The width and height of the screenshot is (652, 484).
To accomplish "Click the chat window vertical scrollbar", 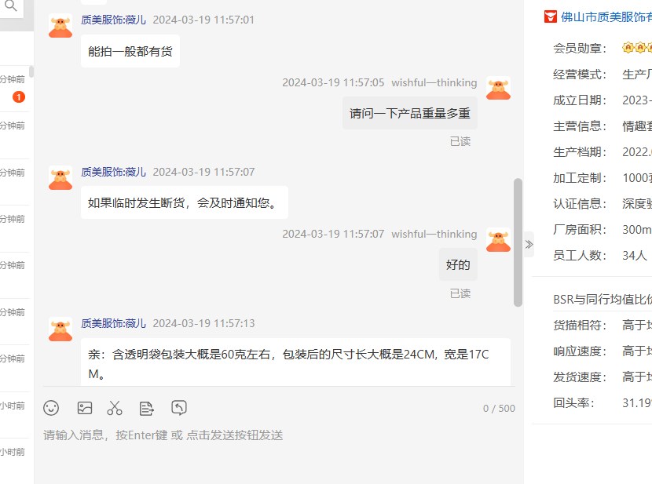I will point(518,242).
